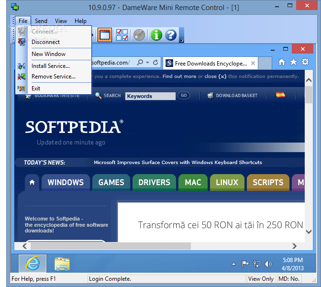Select the DRIVERS category tab
Screen dimensions: 321x287
coord(154,182)
